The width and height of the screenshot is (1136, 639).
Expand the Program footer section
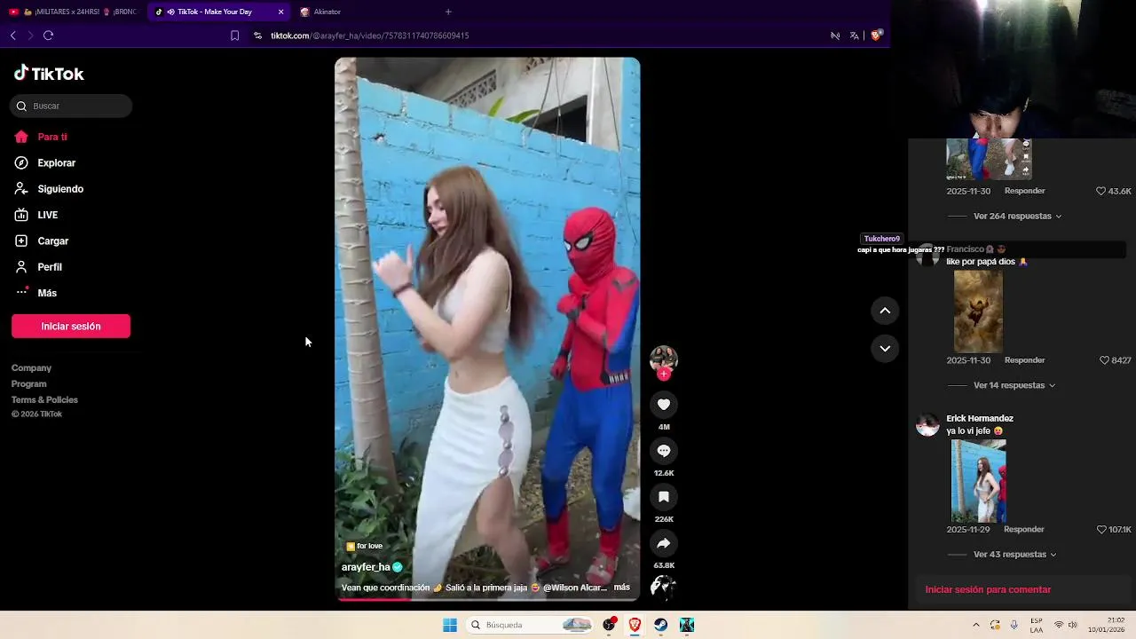pos(28,383)
